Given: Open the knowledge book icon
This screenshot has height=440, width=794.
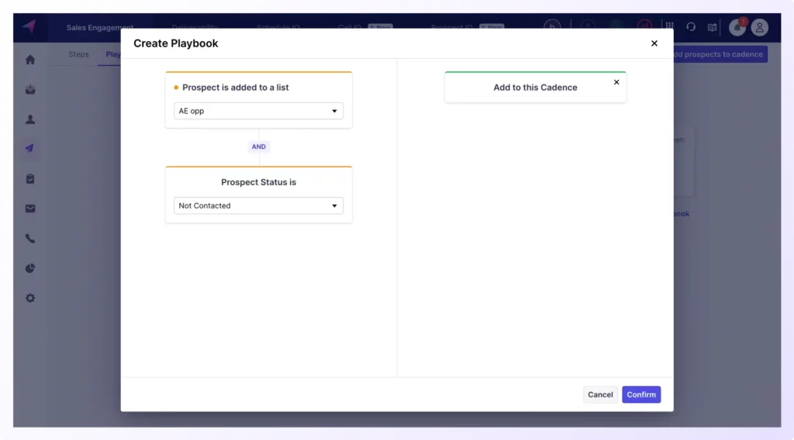Looking at the screenshot, I should click(713, 27).
